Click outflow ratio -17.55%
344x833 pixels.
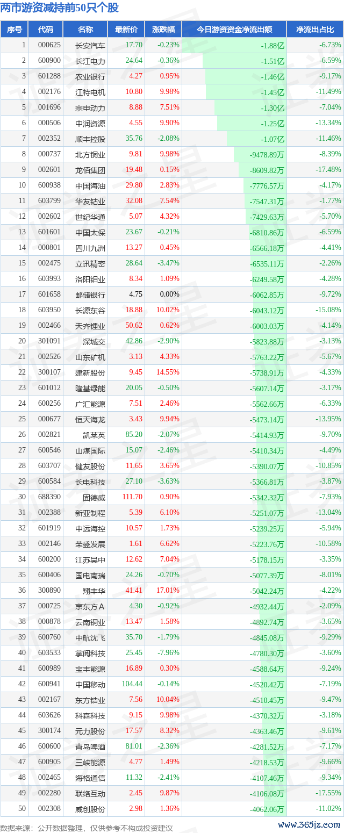pyautogui.click(x=329, y=793)
